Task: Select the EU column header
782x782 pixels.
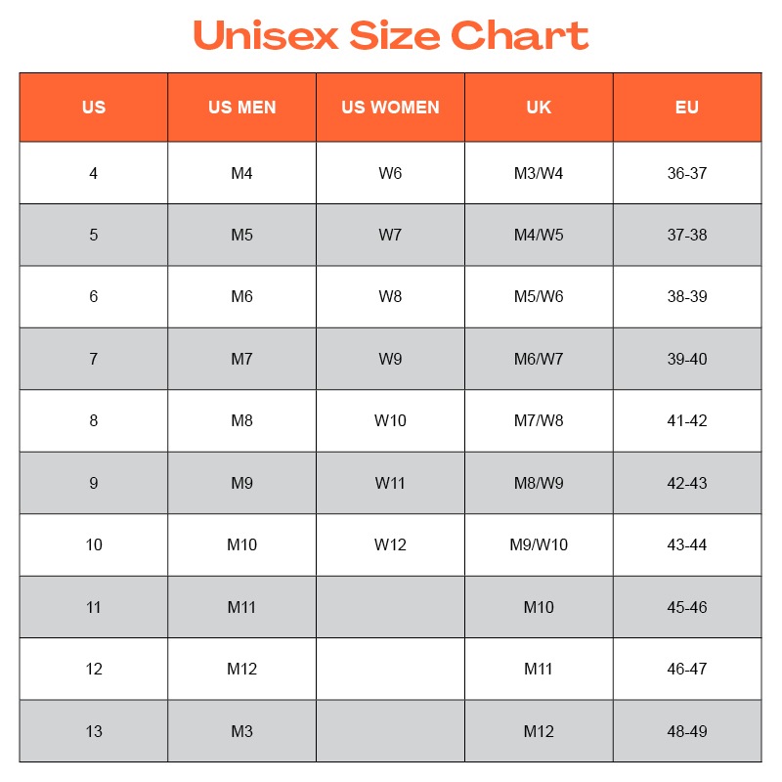Action: pos(687,108)
